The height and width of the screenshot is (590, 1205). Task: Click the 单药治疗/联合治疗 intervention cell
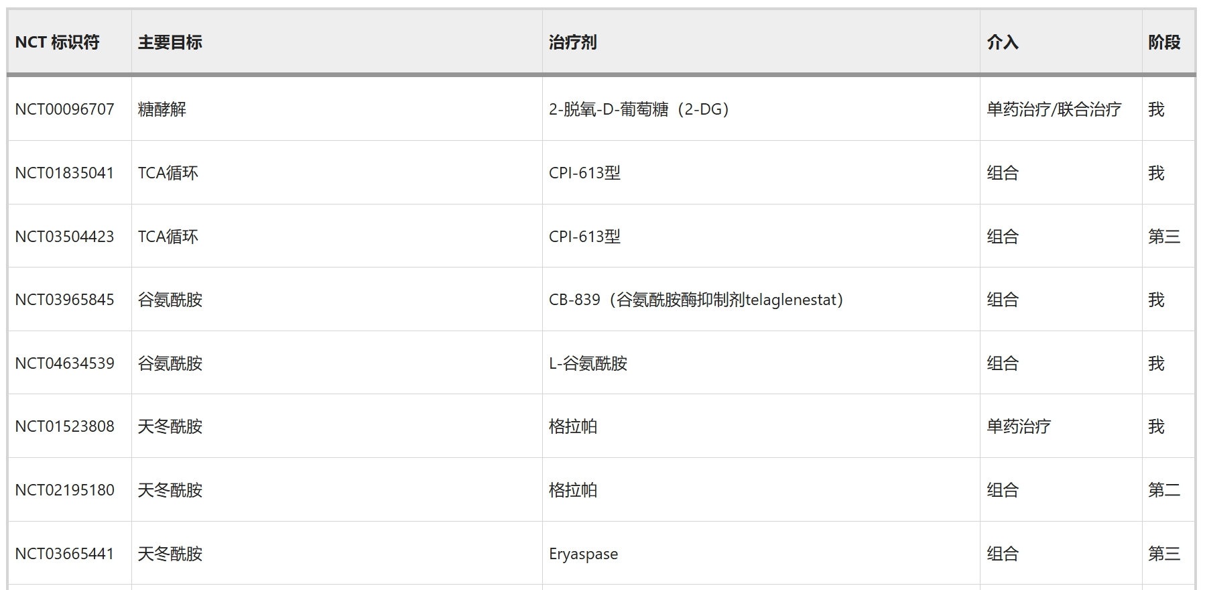coord(1054,109)
